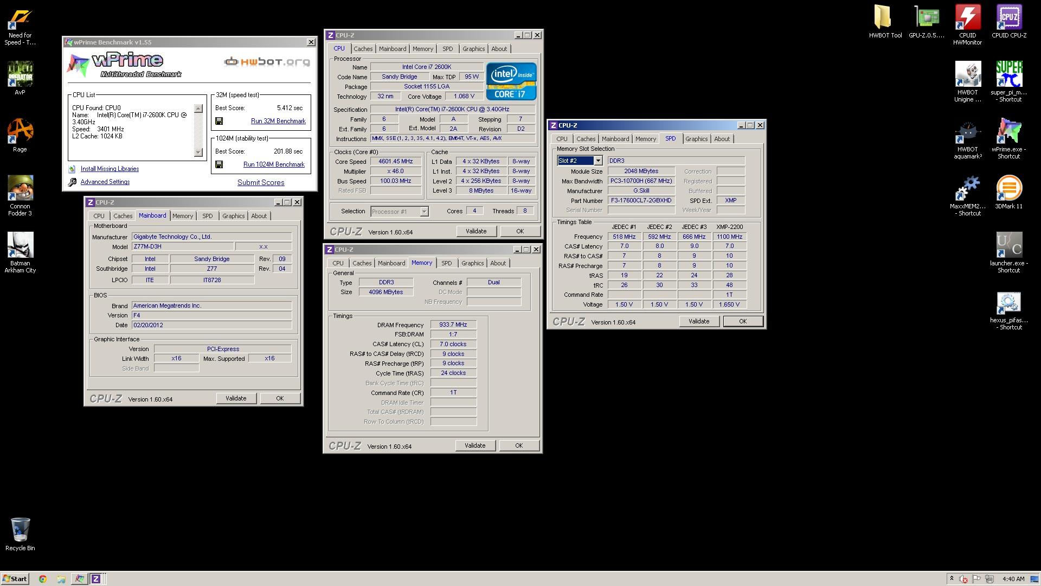
Task: Click the Install Missing Libraries icon
Action: [x=72, y=169]
